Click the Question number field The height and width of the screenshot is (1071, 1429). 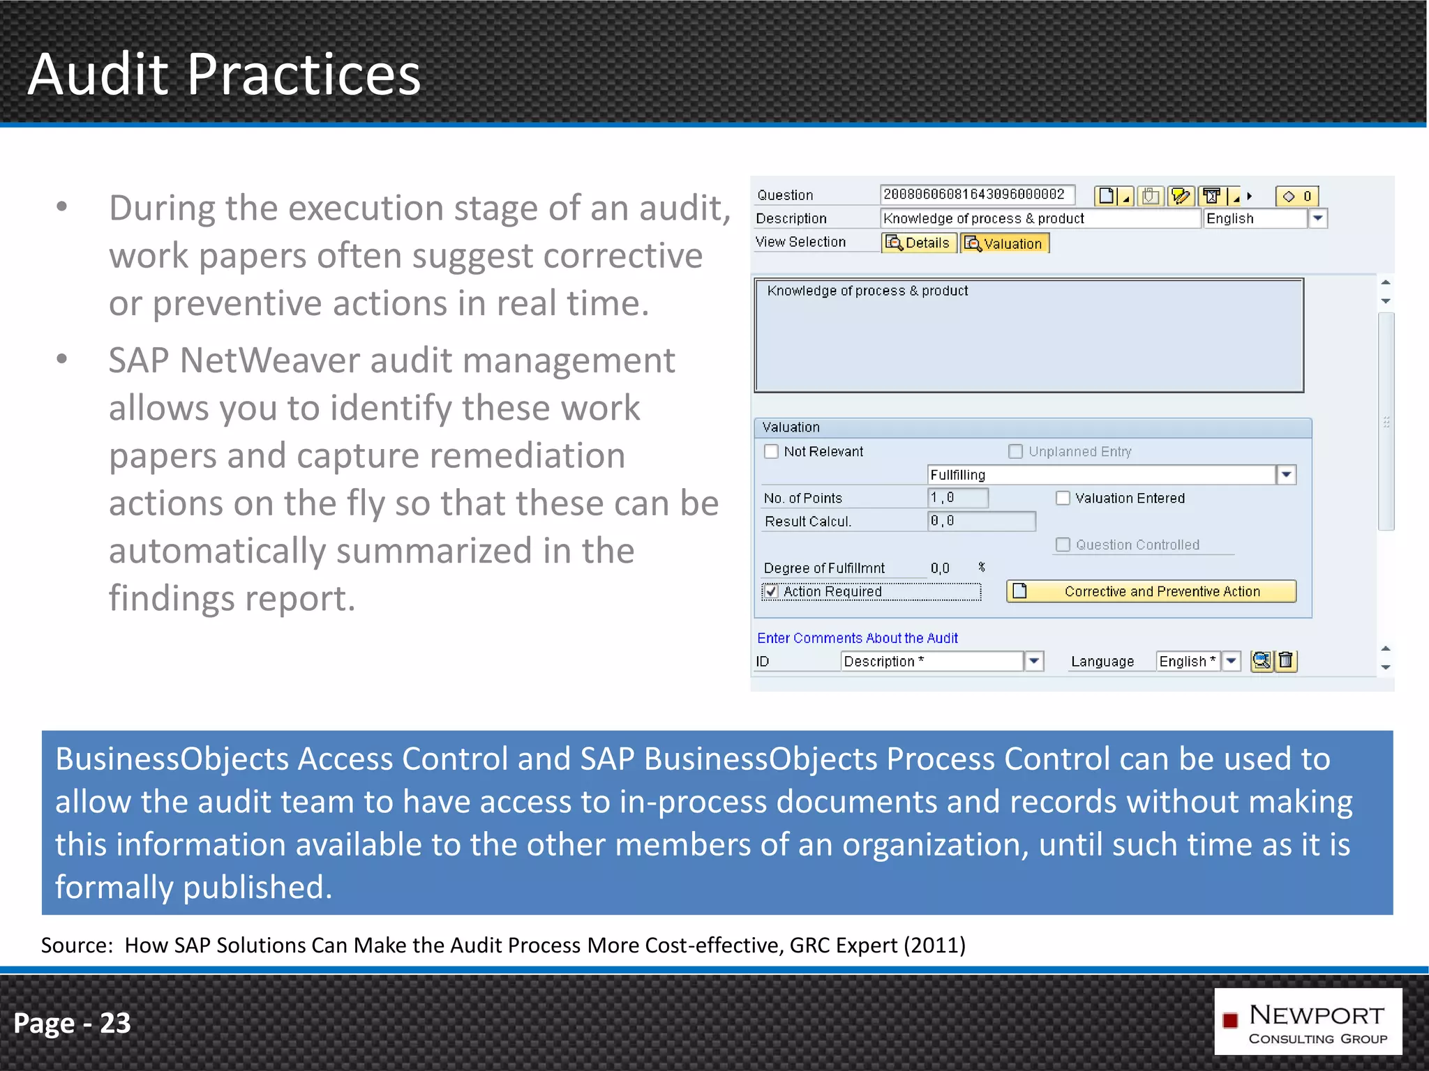[x=978, y=195]
